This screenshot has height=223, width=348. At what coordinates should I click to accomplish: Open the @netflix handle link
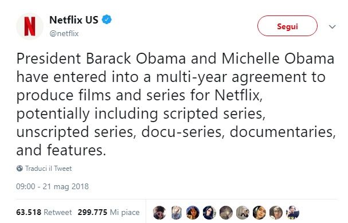coord(64,33)
